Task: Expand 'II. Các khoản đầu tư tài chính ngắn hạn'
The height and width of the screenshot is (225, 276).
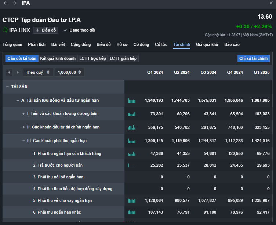Action: [23, 127]
